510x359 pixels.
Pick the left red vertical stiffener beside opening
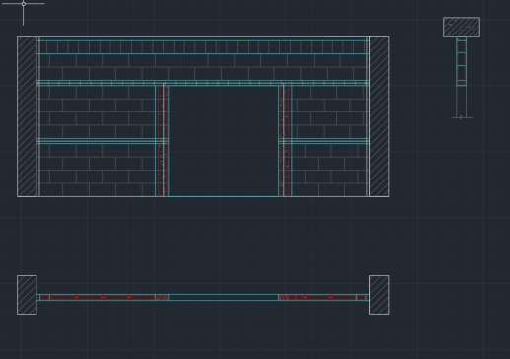tap(162, 141)
